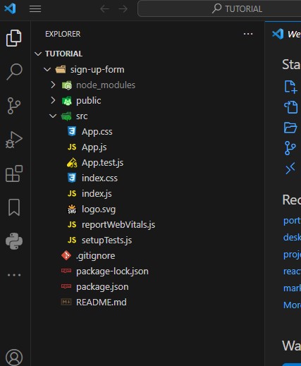301x366 pixels.
Task: Click the Open File icon on Welcome page
Action: 290,107
